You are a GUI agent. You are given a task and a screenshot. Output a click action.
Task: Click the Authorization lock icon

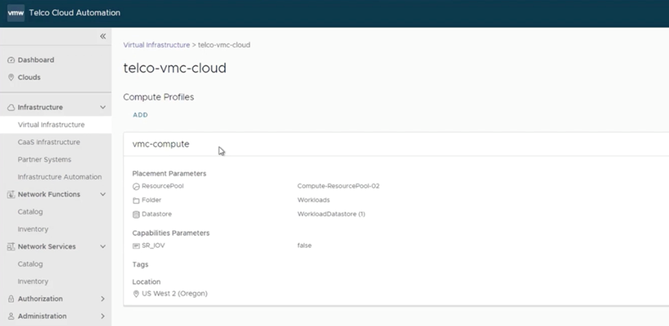pos(11,299)
